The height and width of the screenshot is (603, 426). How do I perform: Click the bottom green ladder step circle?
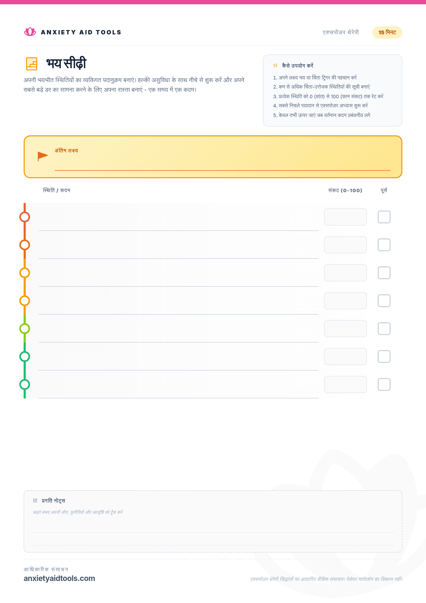pyautogui.click(x=25, y=384)
